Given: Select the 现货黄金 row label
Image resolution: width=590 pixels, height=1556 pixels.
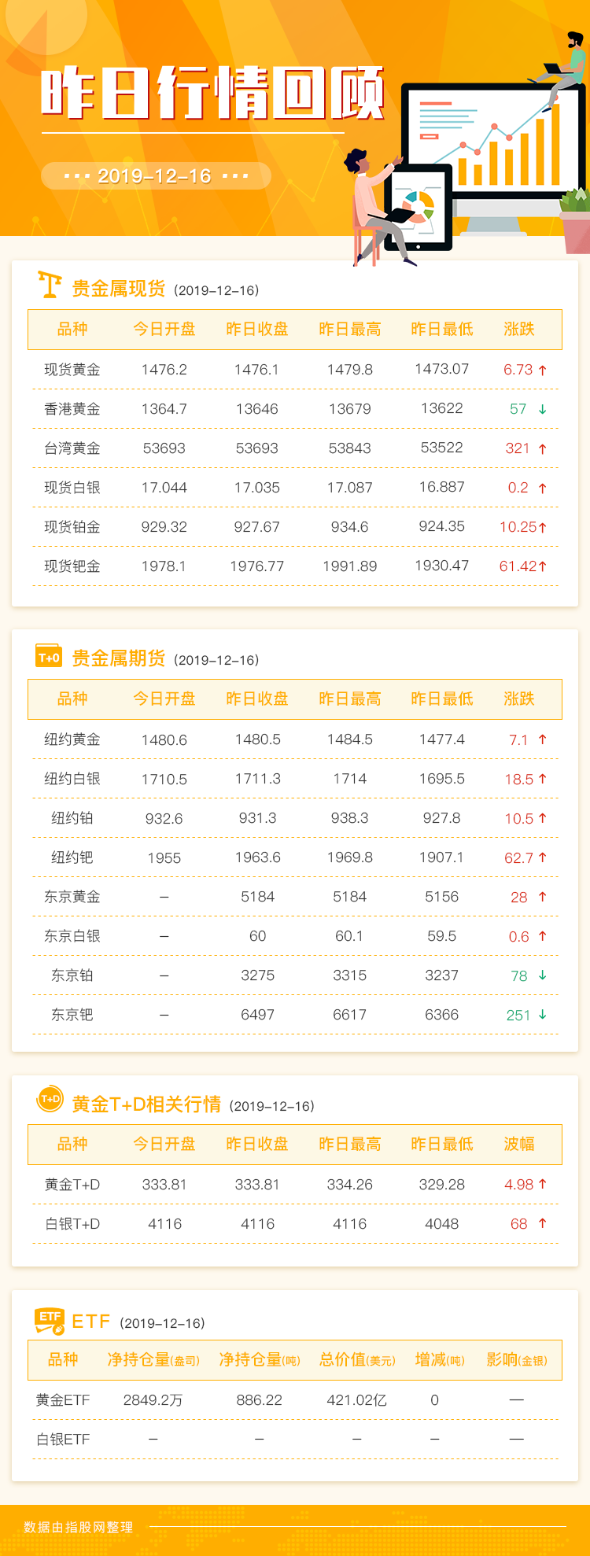Looking at the screenshot, I should point(72,370).
